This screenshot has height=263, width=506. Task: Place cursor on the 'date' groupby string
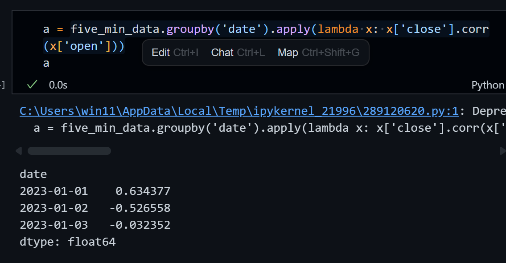pyautogui.click(x=245, y=29)
